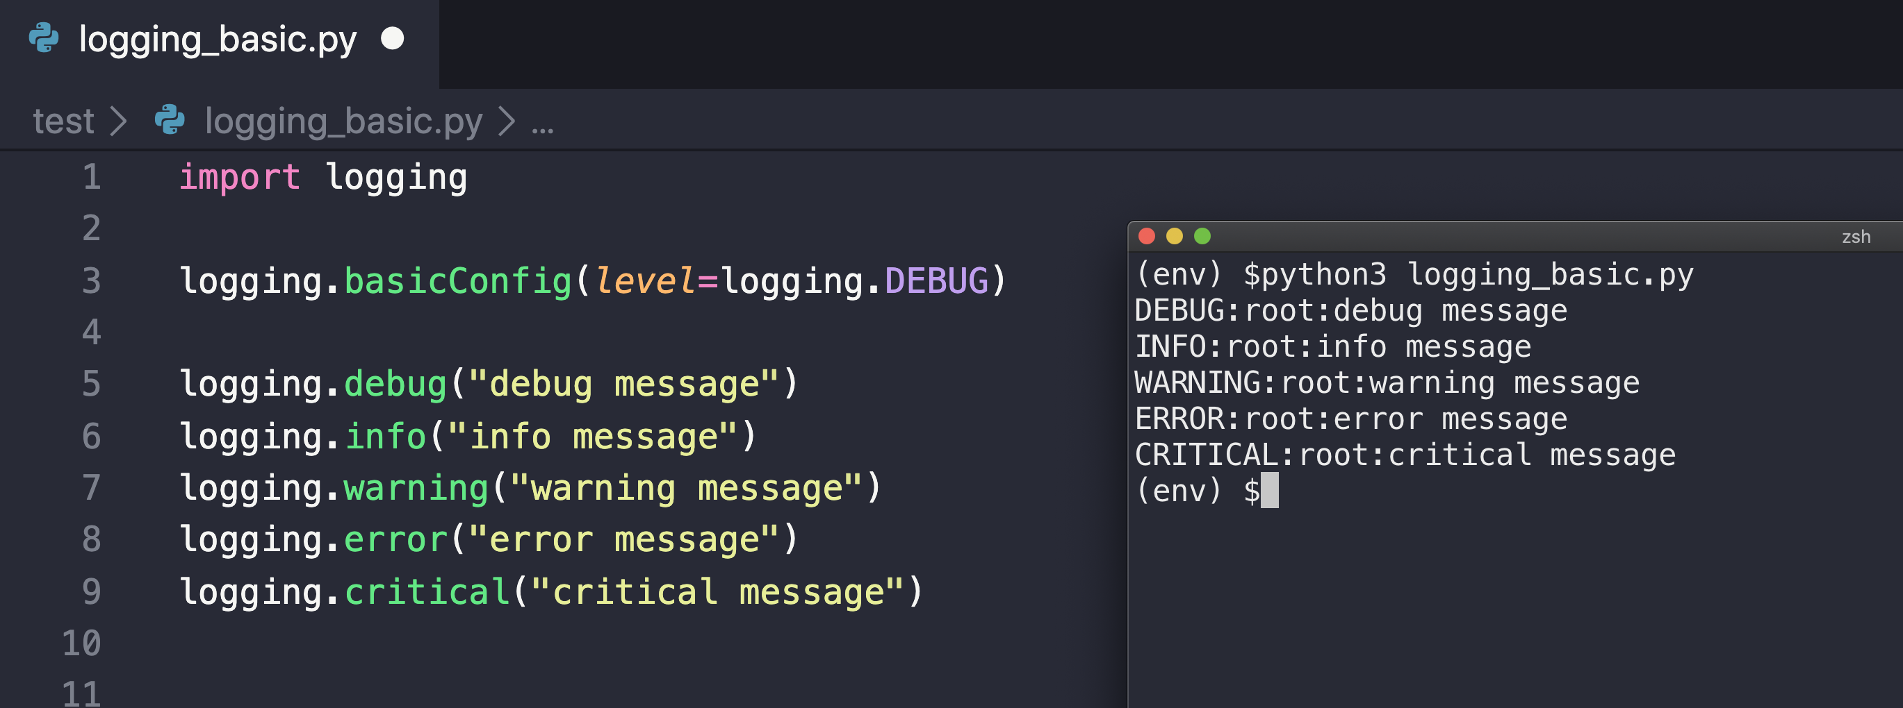
Task: Expand the chevron after logging_basic.py in breadcrumb
Action: (506, 121)
